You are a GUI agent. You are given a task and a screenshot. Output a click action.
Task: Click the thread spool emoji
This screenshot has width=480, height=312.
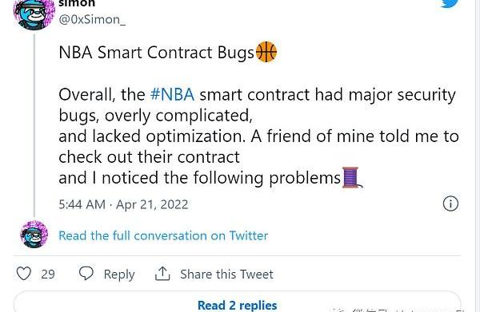(352, 177)
